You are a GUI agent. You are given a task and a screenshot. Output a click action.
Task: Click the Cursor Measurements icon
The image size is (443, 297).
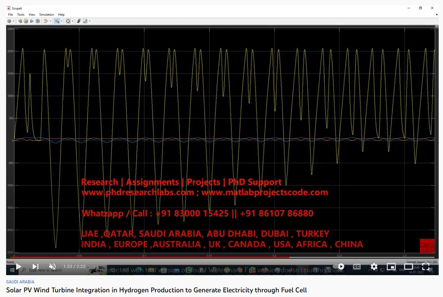coord(85,21)
